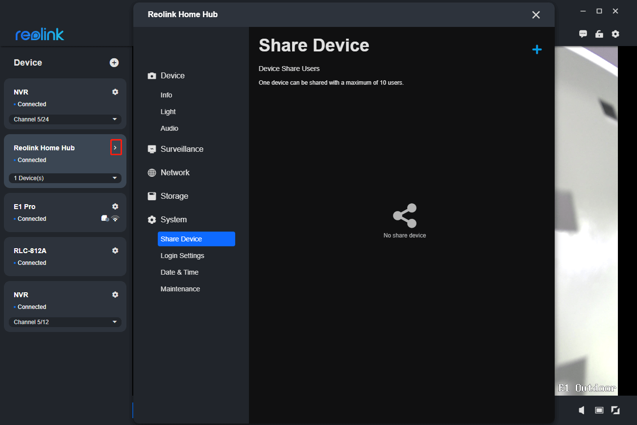This screenshot has height=425, width=637.
Task: Select the first NVR device card
Action: coord(65,103)
